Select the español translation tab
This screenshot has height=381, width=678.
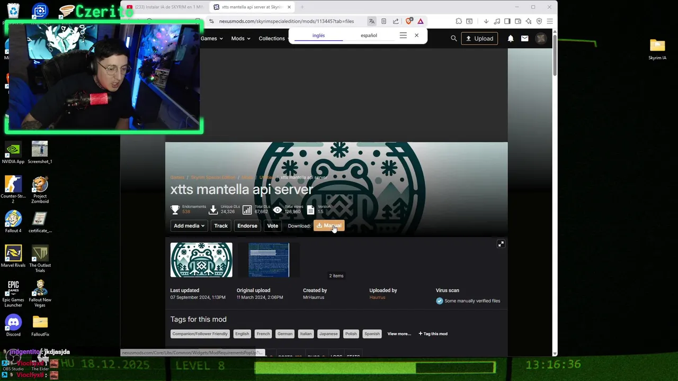369,35
